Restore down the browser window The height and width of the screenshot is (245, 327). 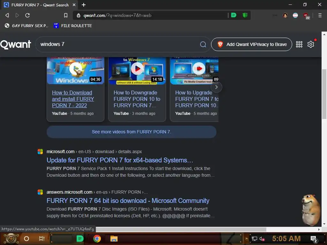click(305, 4)
